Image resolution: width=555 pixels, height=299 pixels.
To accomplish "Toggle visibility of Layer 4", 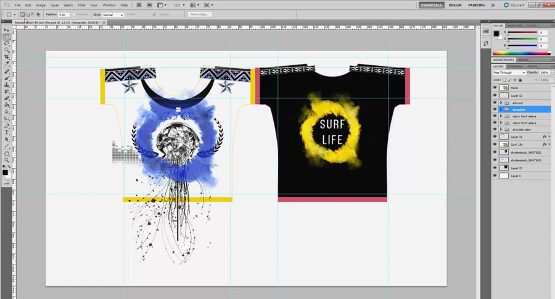I will pyautogui.click(x=495, y=176).
